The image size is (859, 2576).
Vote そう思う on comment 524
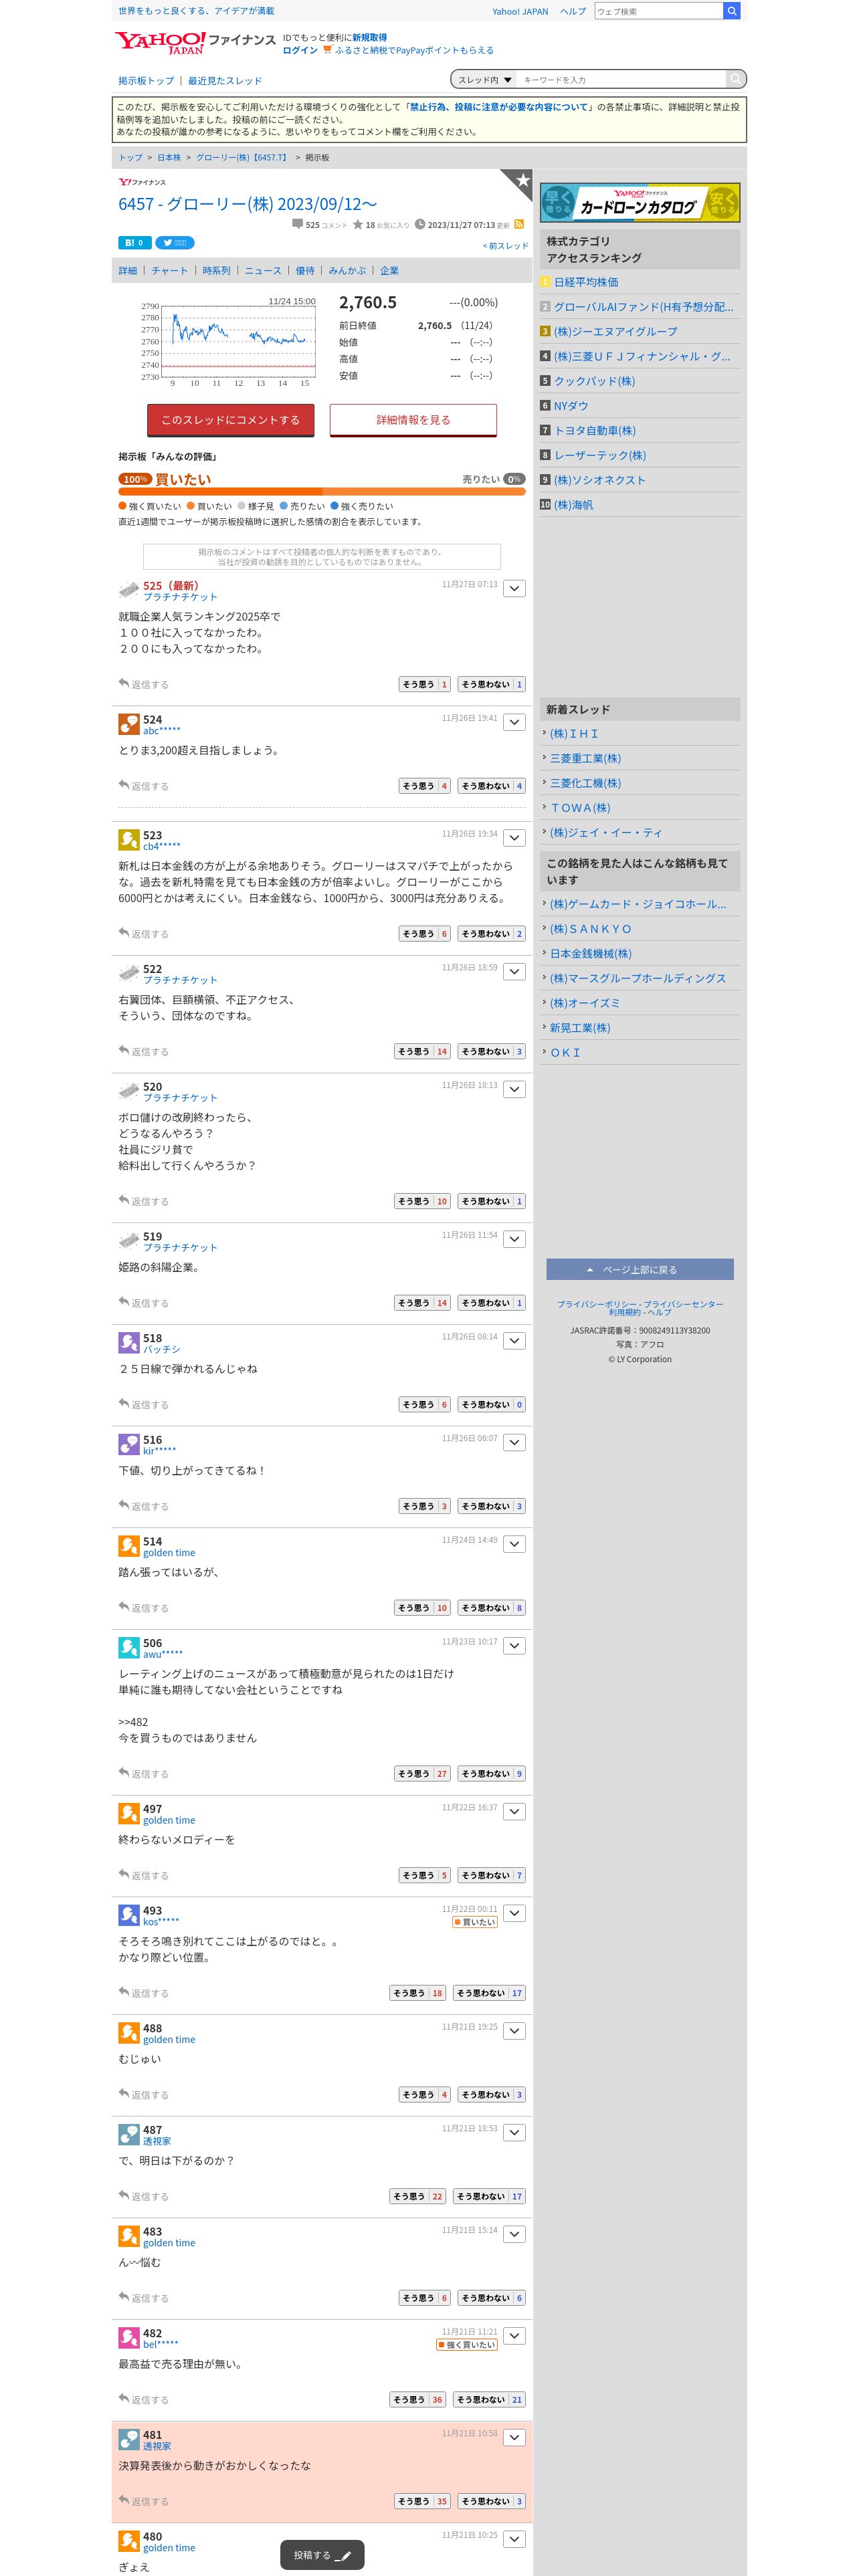pos(424,786)
